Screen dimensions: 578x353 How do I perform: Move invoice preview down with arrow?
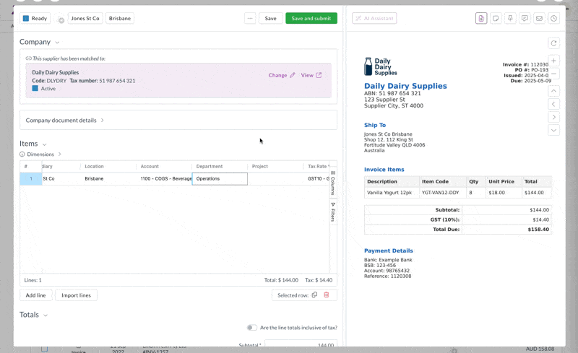pyautogui.click(x=553, y=130)
